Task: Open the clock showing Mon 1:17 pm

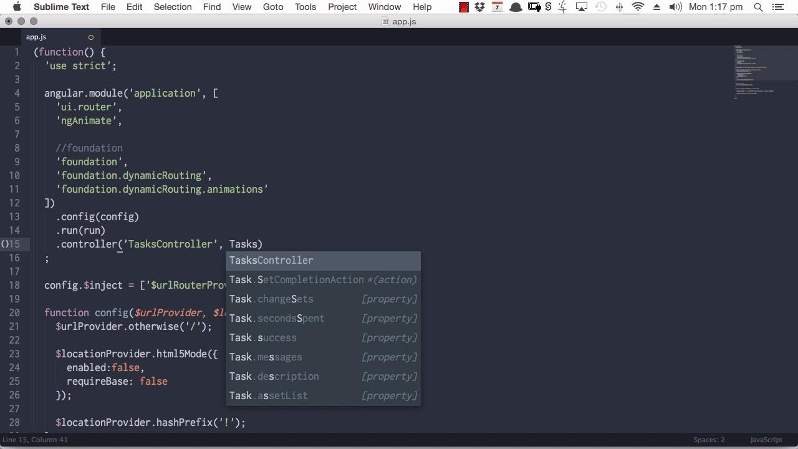Action: coord(716,7)
